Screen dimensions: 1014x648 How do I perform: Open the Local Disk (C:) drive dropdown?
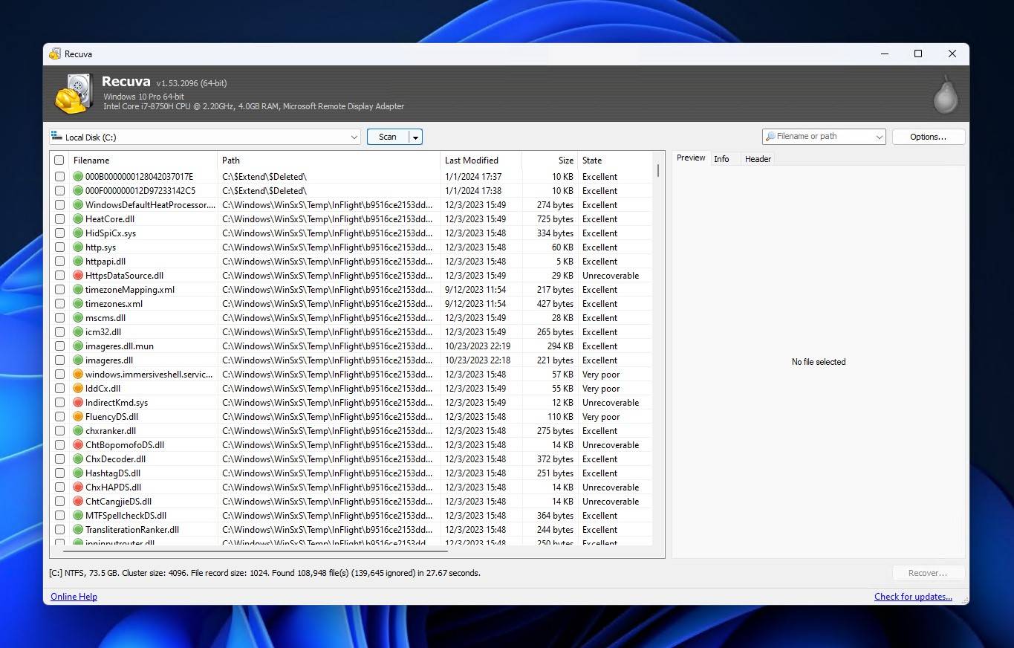[x=205, y=137]
